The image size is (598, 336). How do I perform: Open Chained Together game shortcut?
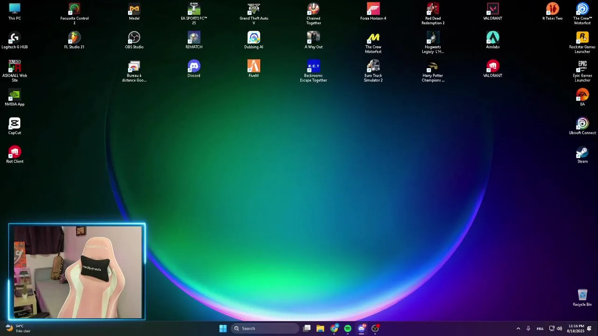click(x=313, y=14)
